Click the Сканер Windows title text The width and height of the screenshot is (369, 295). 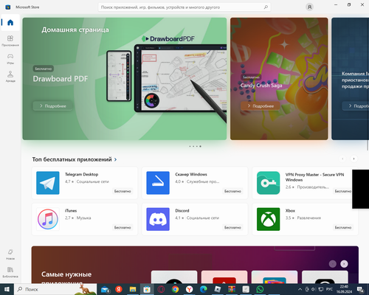click(191, 174)
